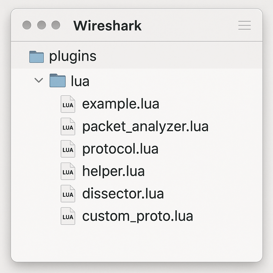
Task: Click the LUA icon beside dissector.lua
Action: [x=68, y=194]
